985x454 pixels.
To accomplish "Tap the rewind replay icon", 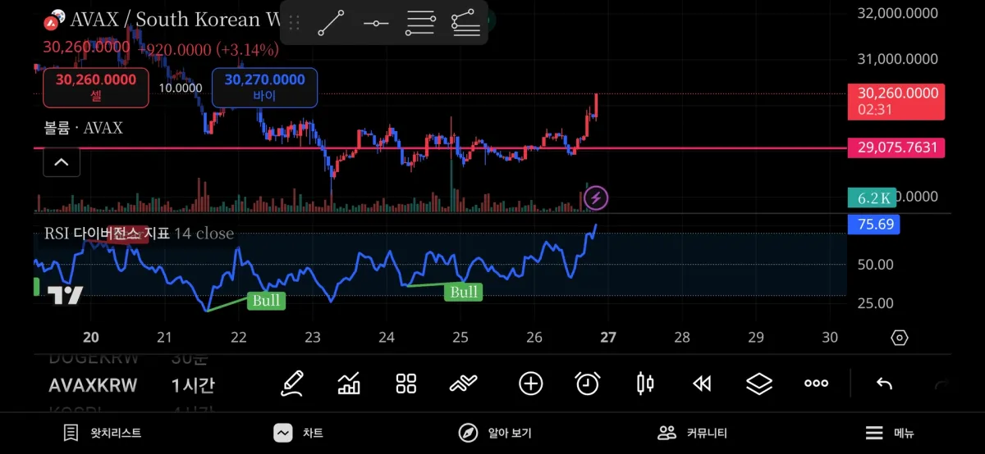I will [x=701, y=384].
